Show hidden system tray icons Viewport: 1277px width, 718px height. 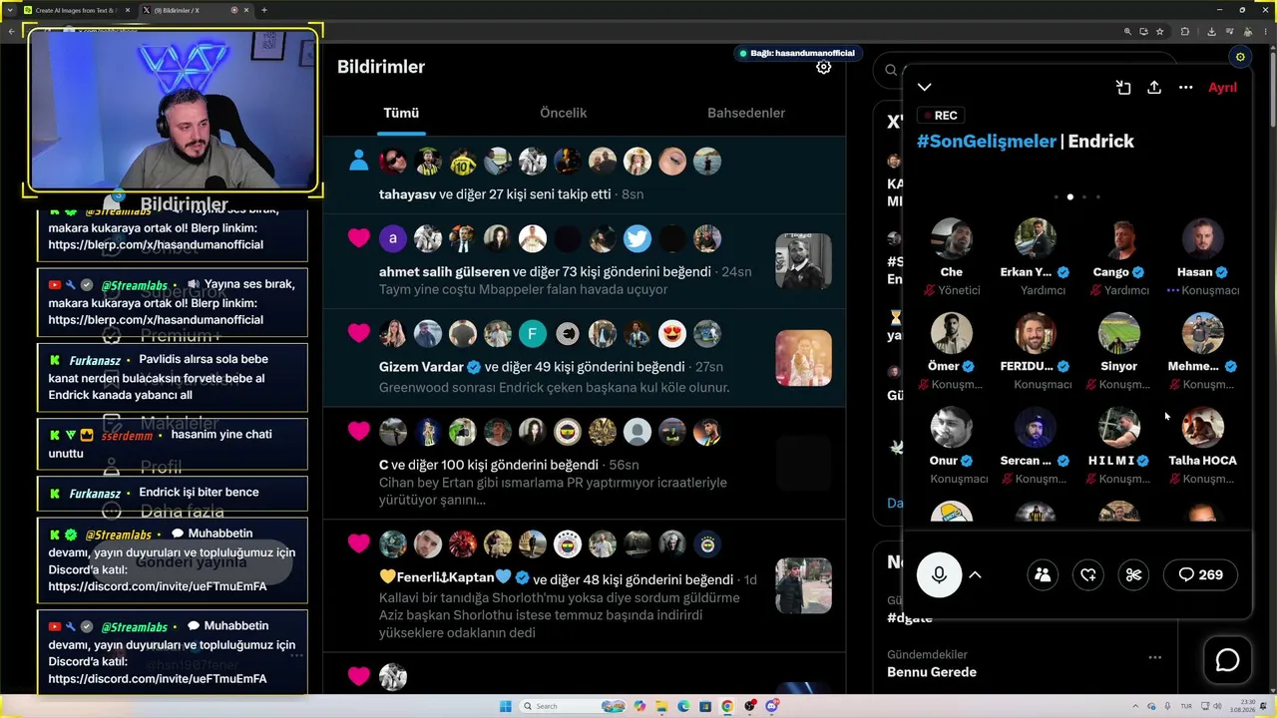coord(1135,706)
